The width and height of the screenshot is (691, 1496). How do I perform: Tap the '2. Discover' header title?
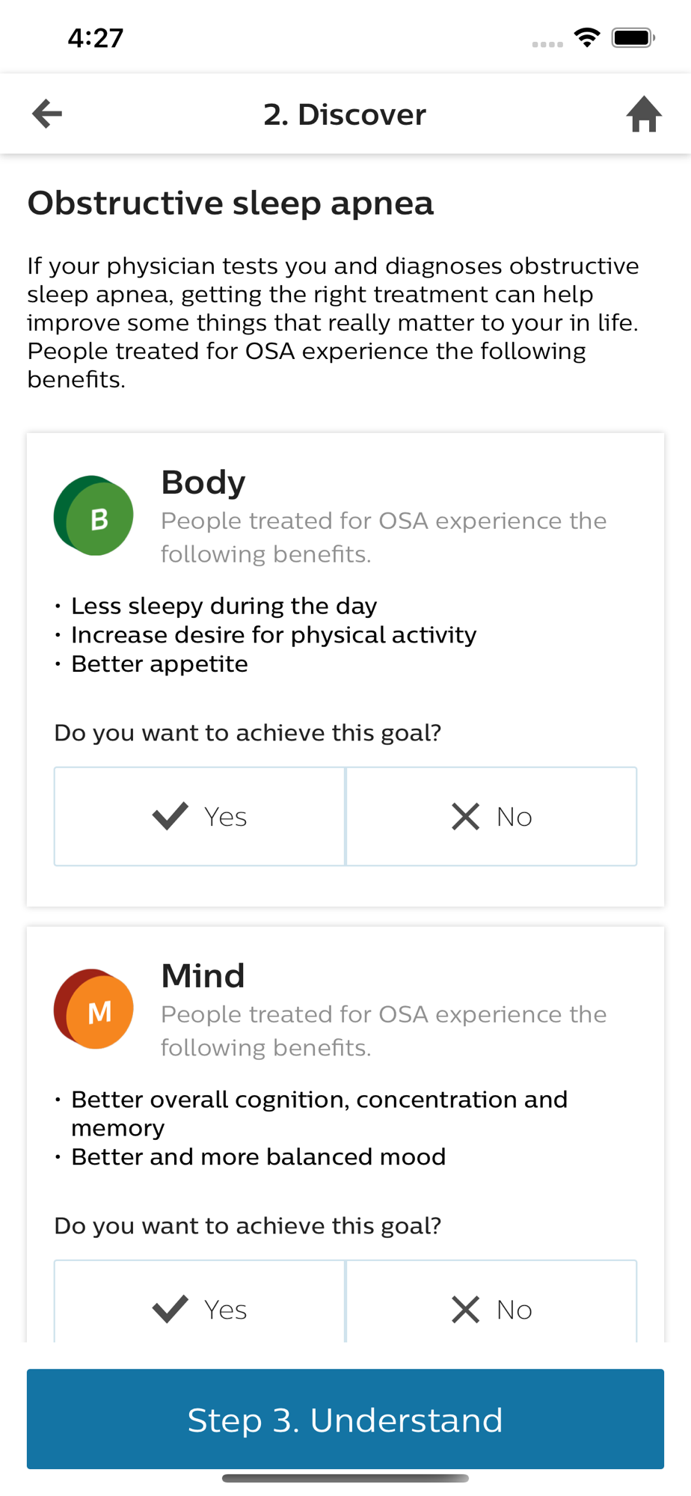345,114
